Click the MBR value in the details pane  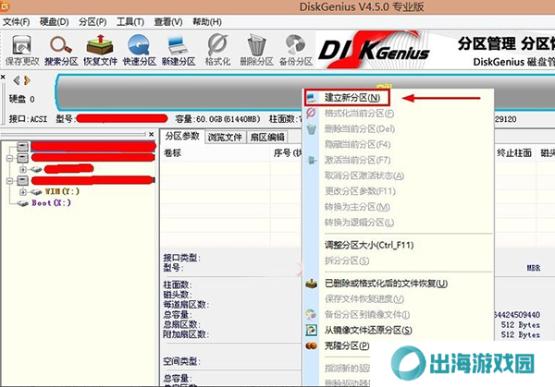534,268
